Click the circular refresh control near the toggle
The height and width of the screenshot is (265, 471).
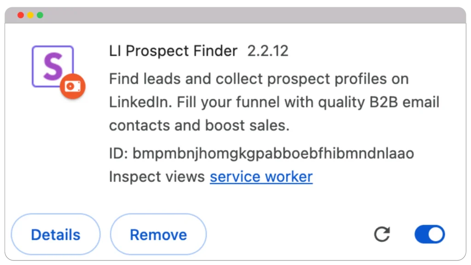coord(382,234)
